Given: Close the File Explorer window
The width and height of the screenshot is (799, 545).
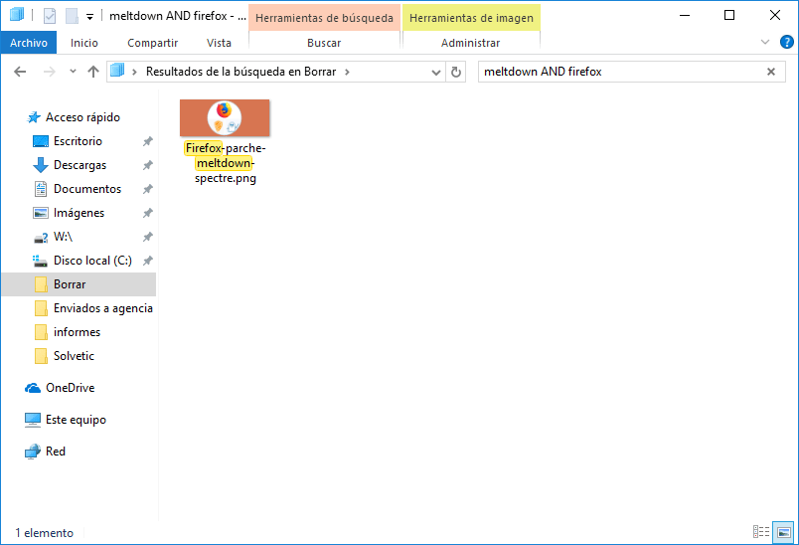Looking at the screenshot, I should pos(774,16).
